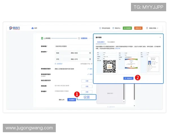Expand the 易查分帮助 user dropdown
This screenshot has height=135, width=169.
pyautogui.click(x=154, y=28)
